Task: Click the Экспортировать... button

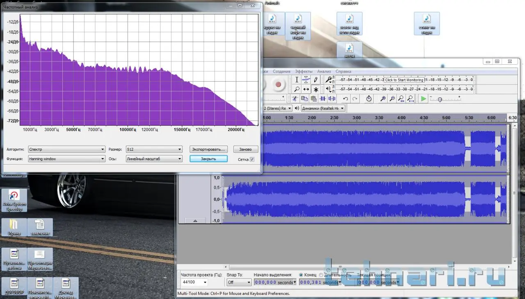Action: click(208, 149)
